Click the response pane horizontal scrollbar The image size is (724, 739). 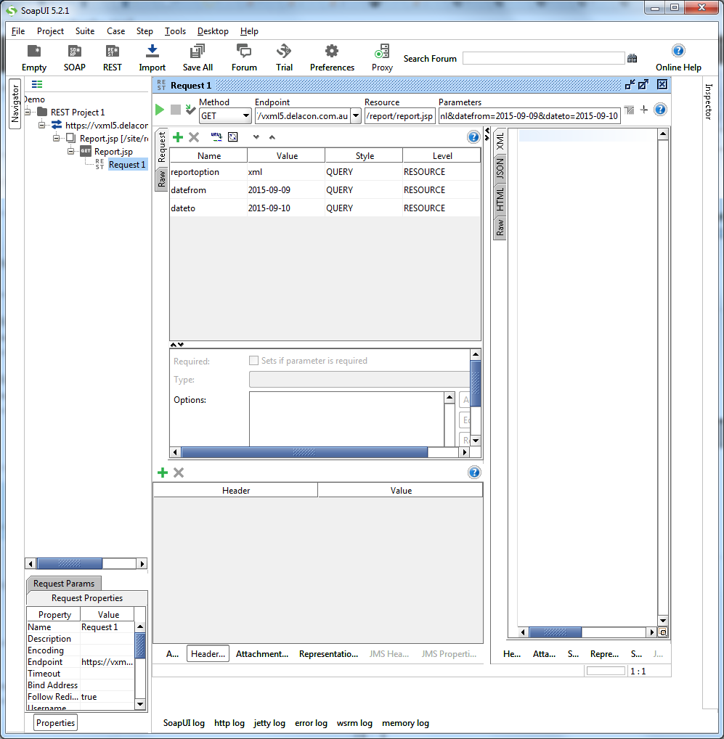pos(556,632)
